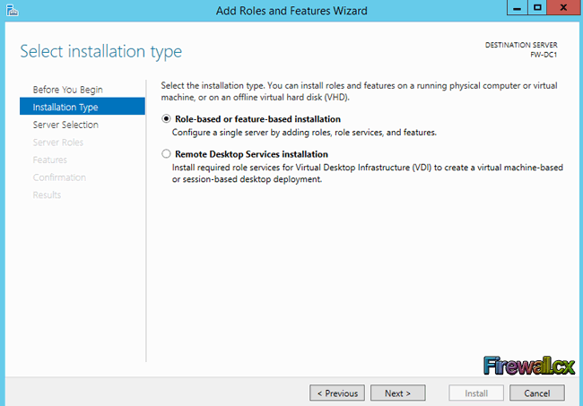Go to the Before You Begin step

(x=67, y=90)
